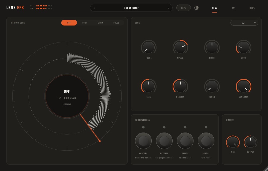Go to previous preset with left arrow
Image resolution: width=268 pixels, height=171 pixels.
pyautogui.click(x=94, y=8)
